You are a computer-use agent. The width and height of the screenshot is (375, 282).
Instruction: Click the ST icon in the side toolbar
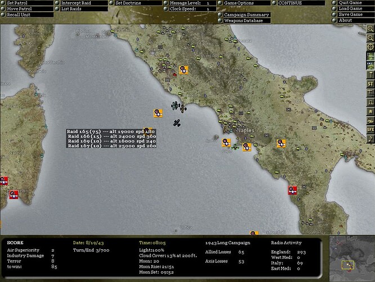pos(370,84)
